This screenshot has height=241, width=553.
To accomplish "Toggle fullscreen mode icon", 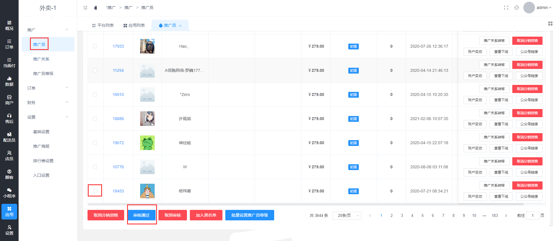I will coord(506,8).
